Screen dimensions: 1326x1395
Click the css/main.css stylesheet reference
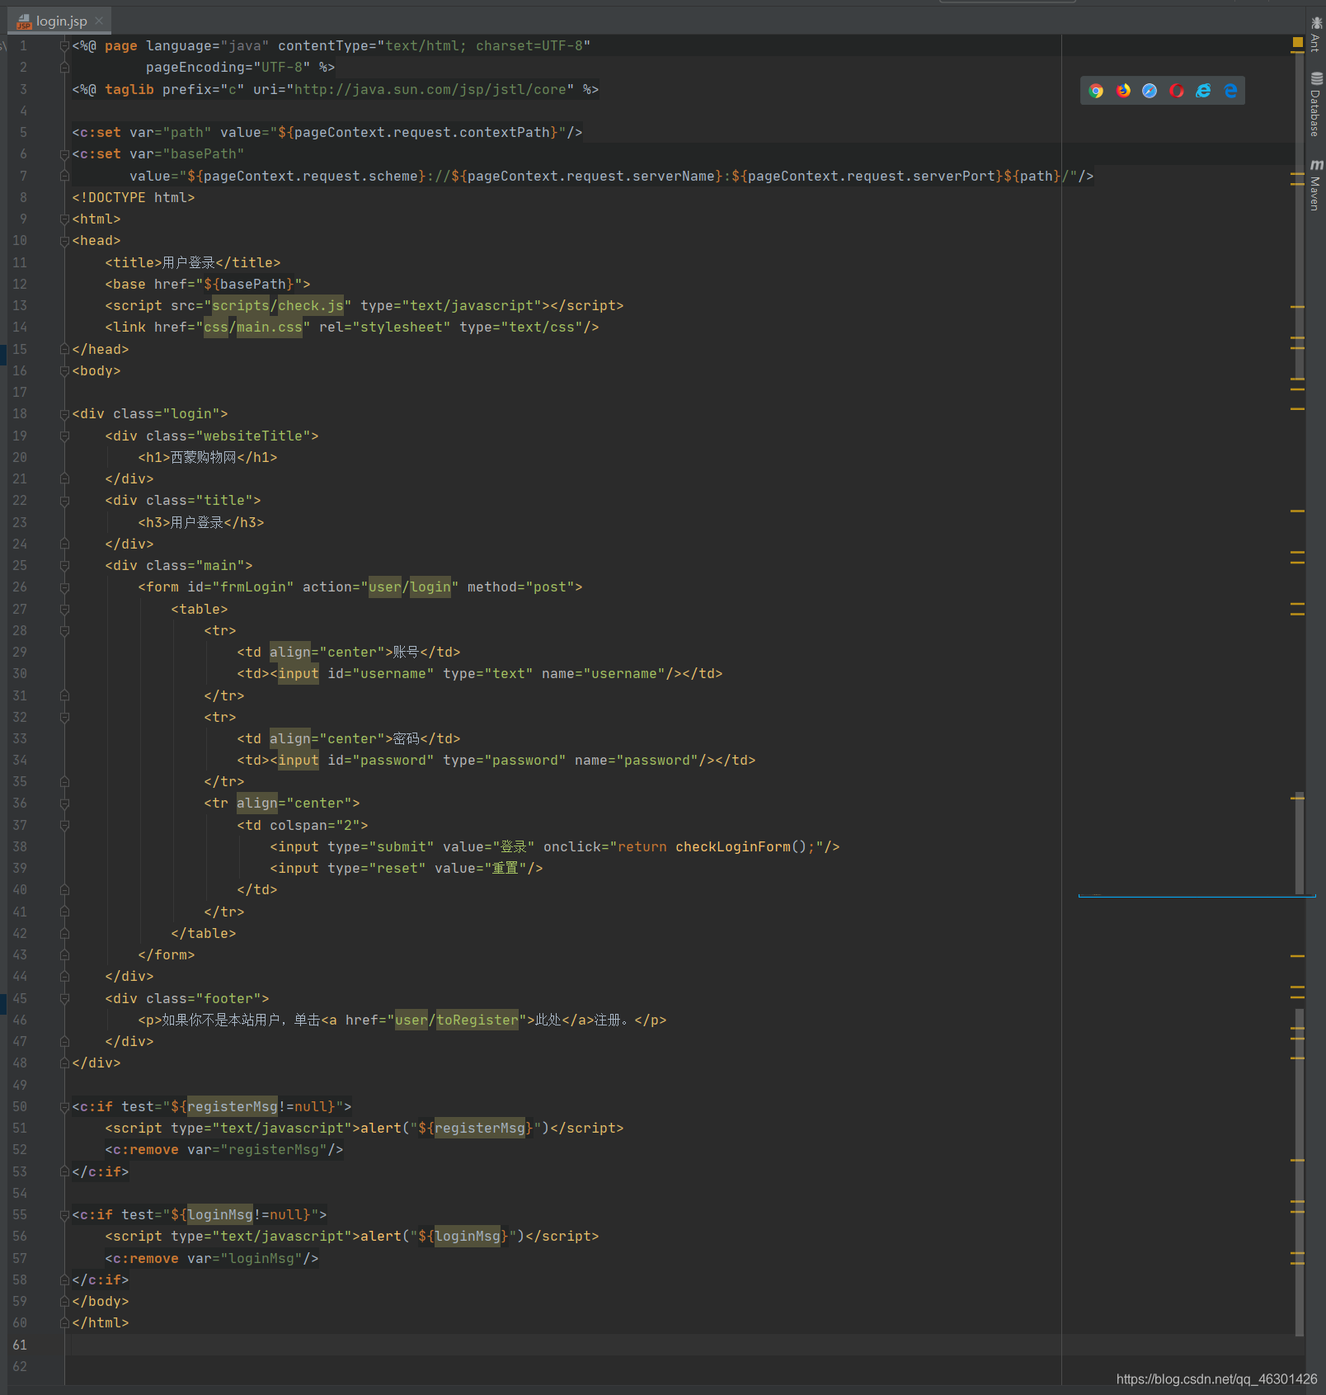coord(253,328)
